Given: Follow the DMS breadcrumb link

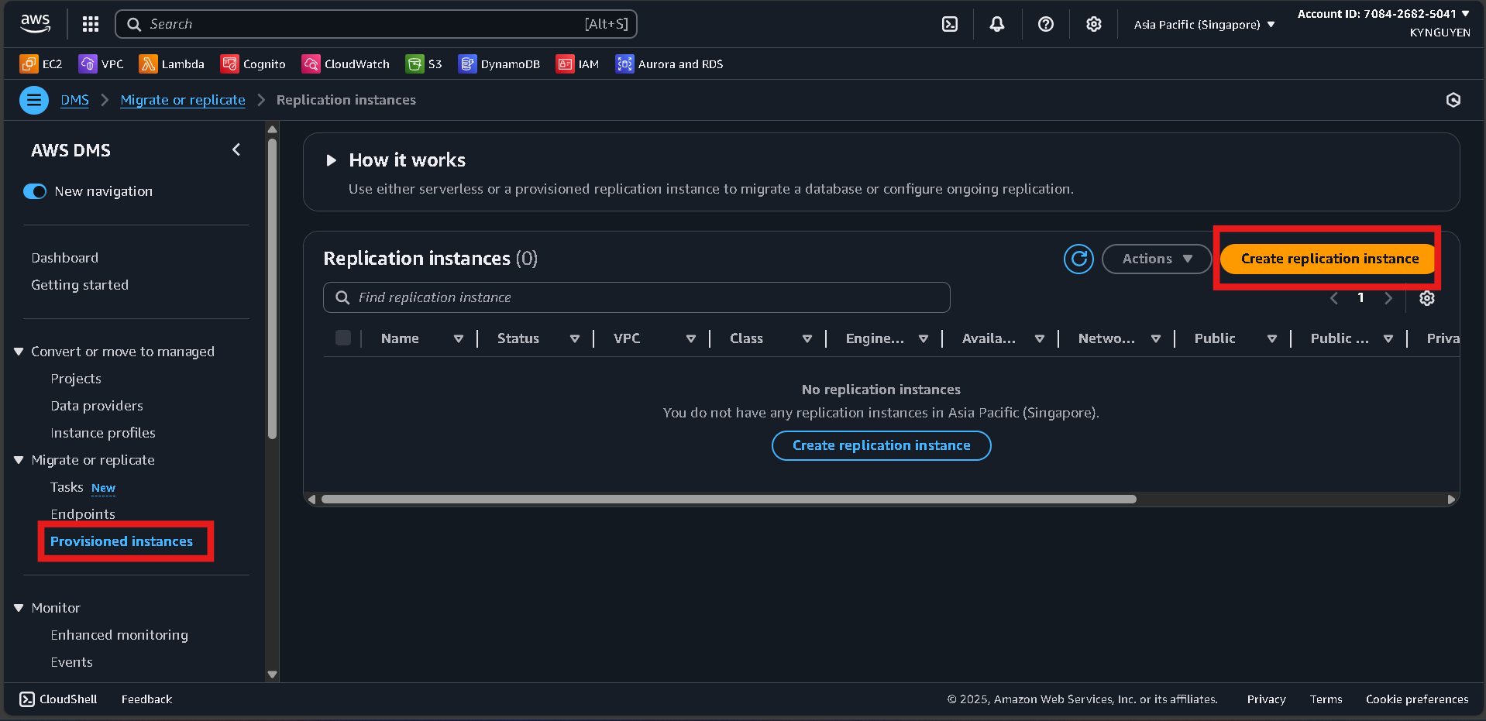Looking at the screenshot, I should pos(74,100).
